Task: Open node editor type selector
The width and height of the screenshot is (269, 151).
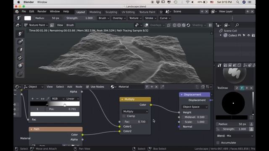Action: tap(18, 87)
